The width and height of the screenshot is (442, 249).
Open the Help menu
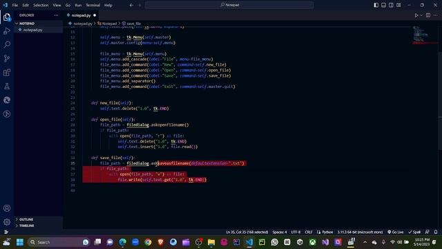click(108, 5)
